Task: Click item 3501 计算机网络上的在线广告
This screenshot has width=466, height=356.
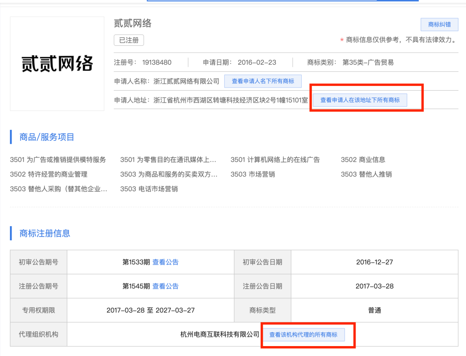Action: click(275, 160)
